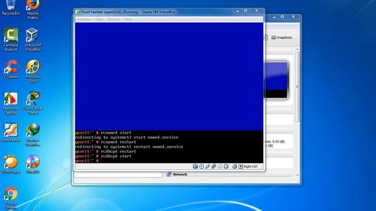Select the Oracle VM VirtualBox desktop shortcut

(x=33, y=39)
